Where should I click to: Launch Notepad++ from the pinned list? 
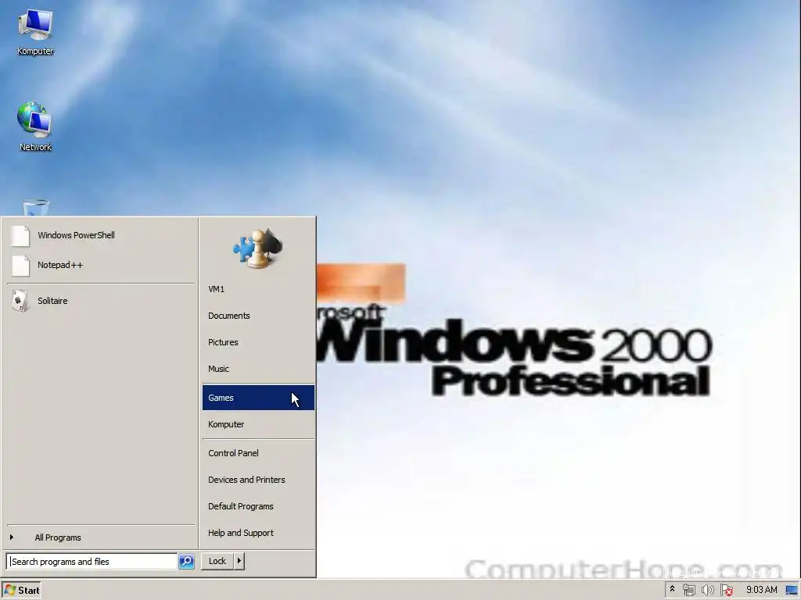(102, 265)
